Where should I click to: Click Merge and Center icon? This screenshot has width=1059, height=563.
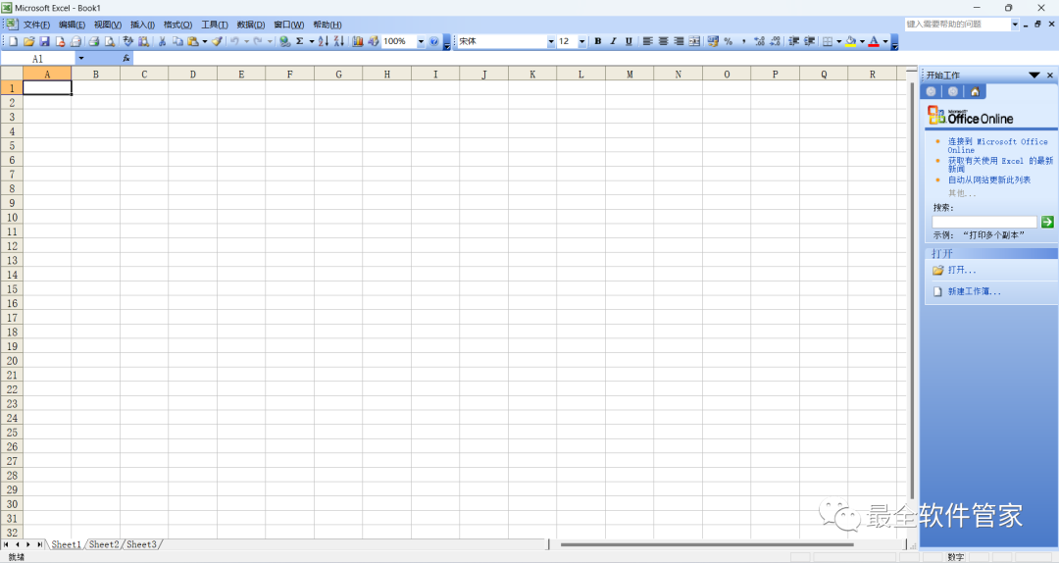(694, 41)
